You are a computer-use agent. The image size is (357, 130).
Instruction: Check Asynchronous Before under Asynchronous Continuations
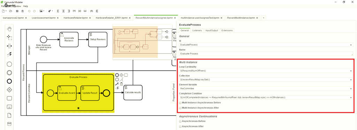(x=180, y=121)
